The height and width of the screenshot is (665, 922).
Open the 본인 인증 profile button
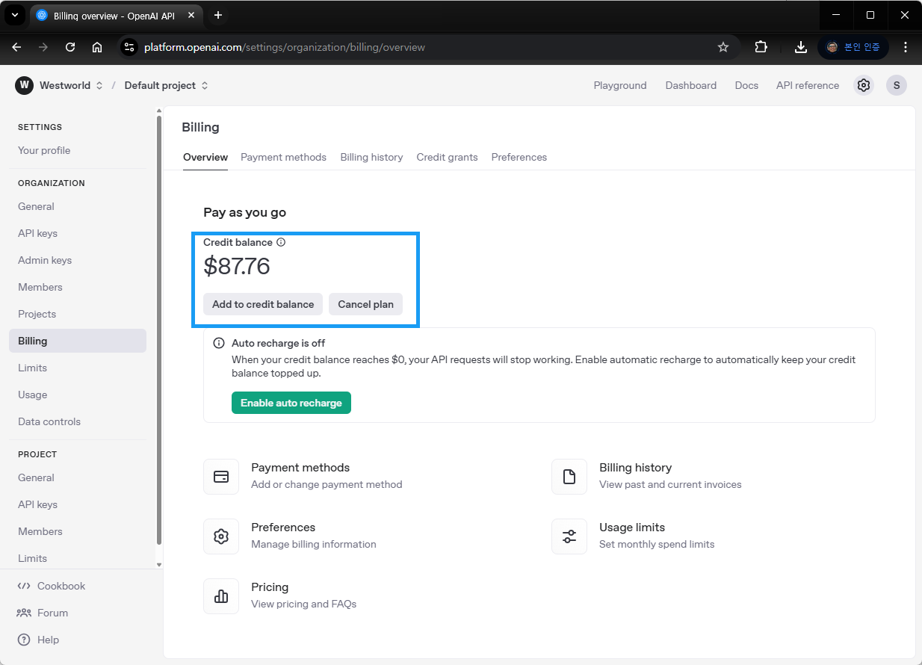tap(853, 47)
